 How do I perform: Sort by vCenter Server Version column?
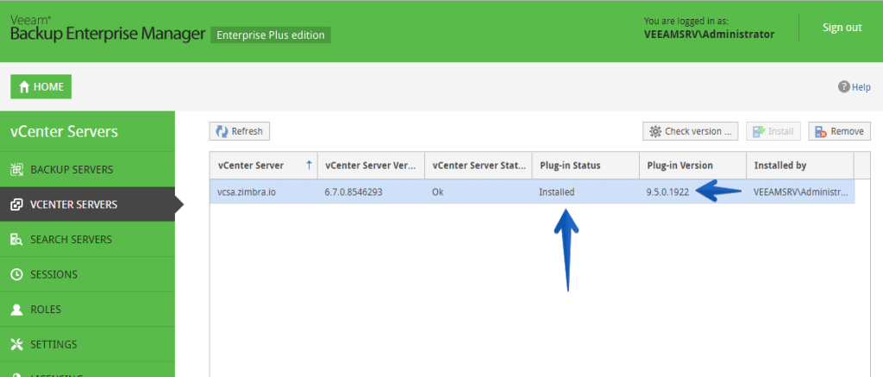tap(371, 166)
